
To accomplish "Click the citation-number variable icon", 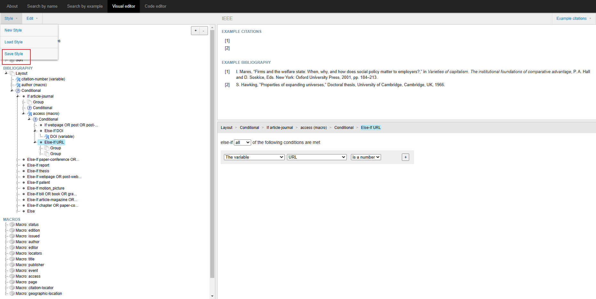I will pos(18,79).
